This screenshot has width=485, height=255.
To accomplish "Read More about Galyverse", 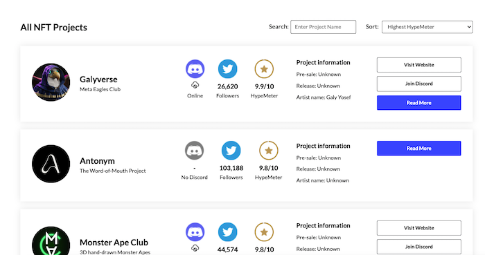I will coord(418,103).
